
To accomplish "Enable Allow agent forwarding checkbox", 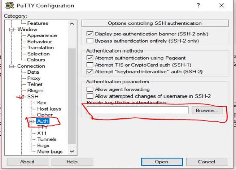I will [90, 89].
